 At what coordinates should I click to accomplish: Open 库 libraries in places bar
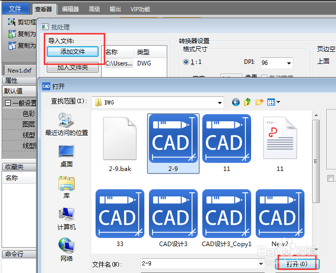[67, 187]
